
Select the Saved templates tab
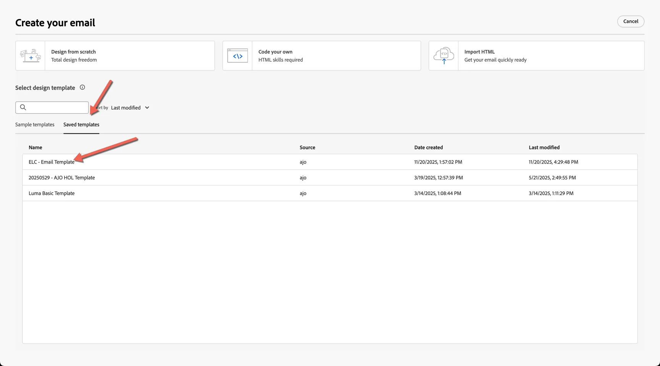(x=81, y=125)
